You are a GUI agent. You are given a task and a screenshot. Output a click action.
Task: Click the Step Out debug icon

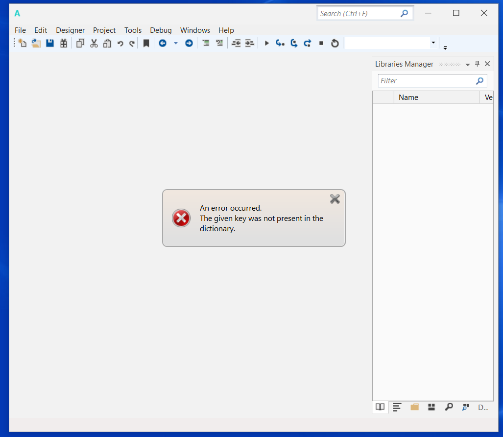click(307, 43)
